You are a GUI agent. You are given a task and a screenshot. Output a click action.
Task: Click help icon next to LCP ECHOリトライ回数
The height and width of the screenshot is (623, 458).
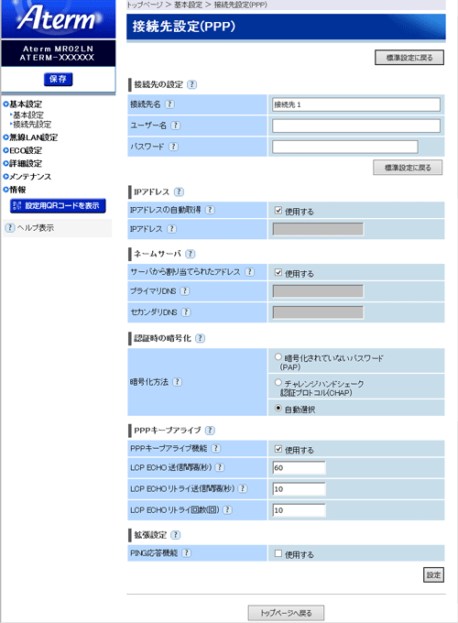[227, 509]
